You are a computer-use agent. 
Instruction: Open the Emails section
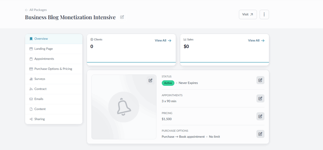point(54,99)
